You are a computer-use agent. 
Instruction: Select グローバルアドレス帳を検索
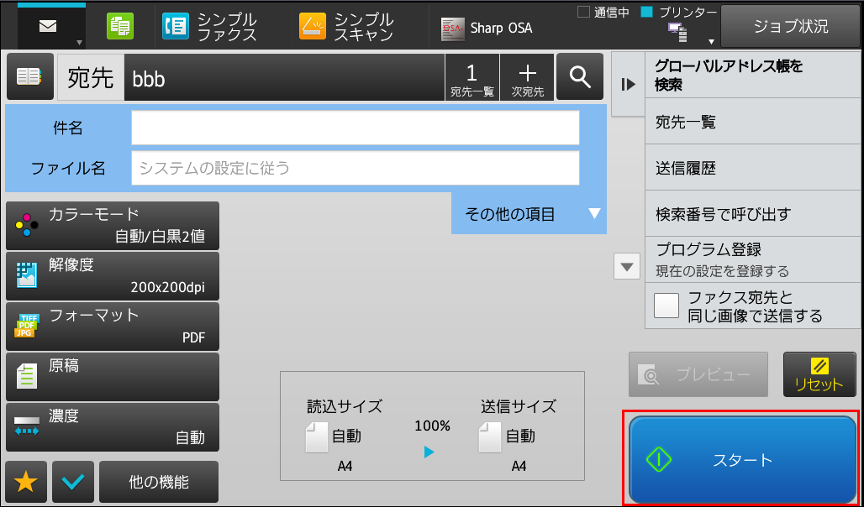[x=752, y=76]
